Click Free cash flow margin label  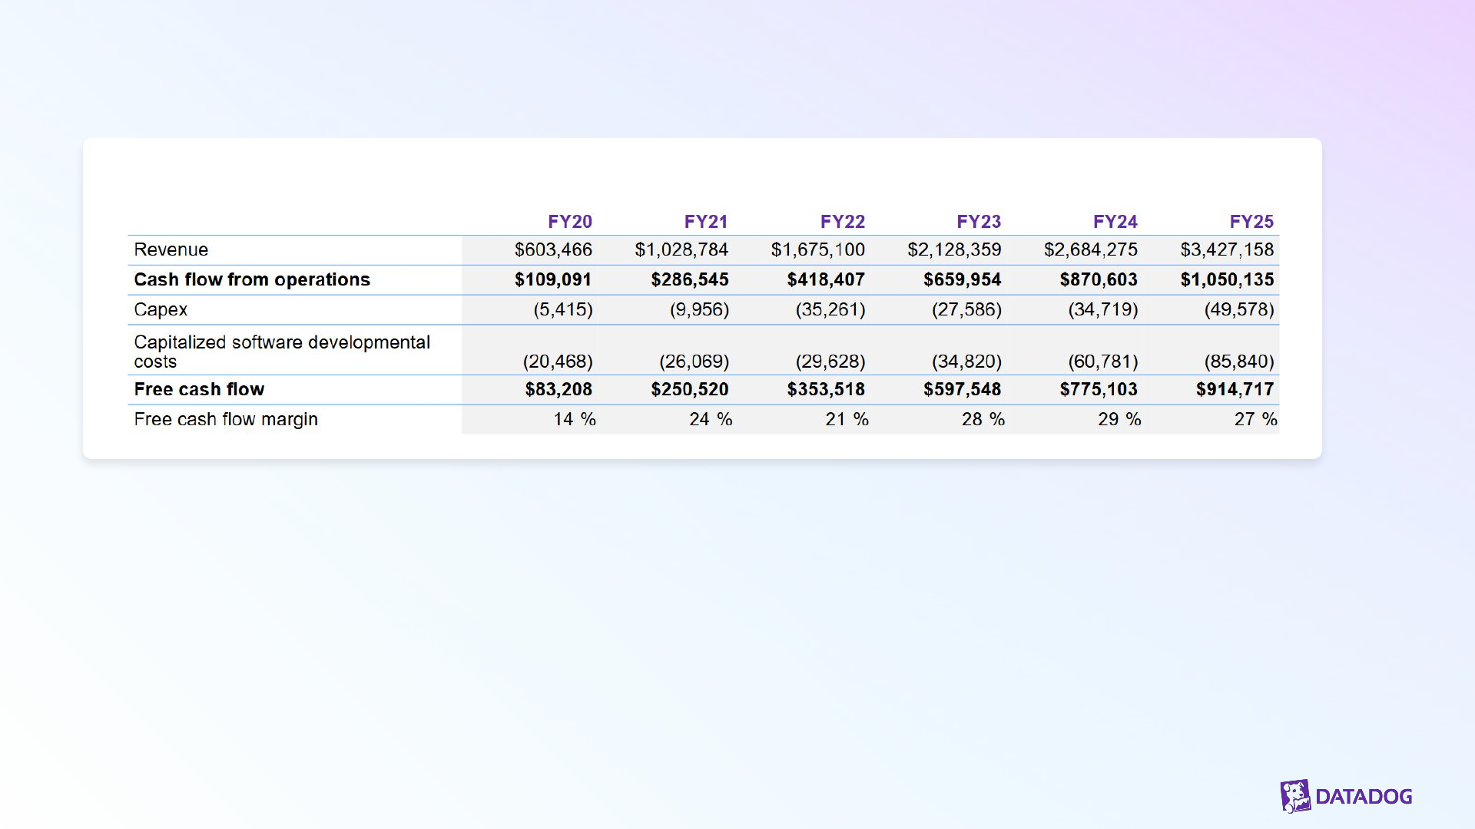click(x=225, y=419)
